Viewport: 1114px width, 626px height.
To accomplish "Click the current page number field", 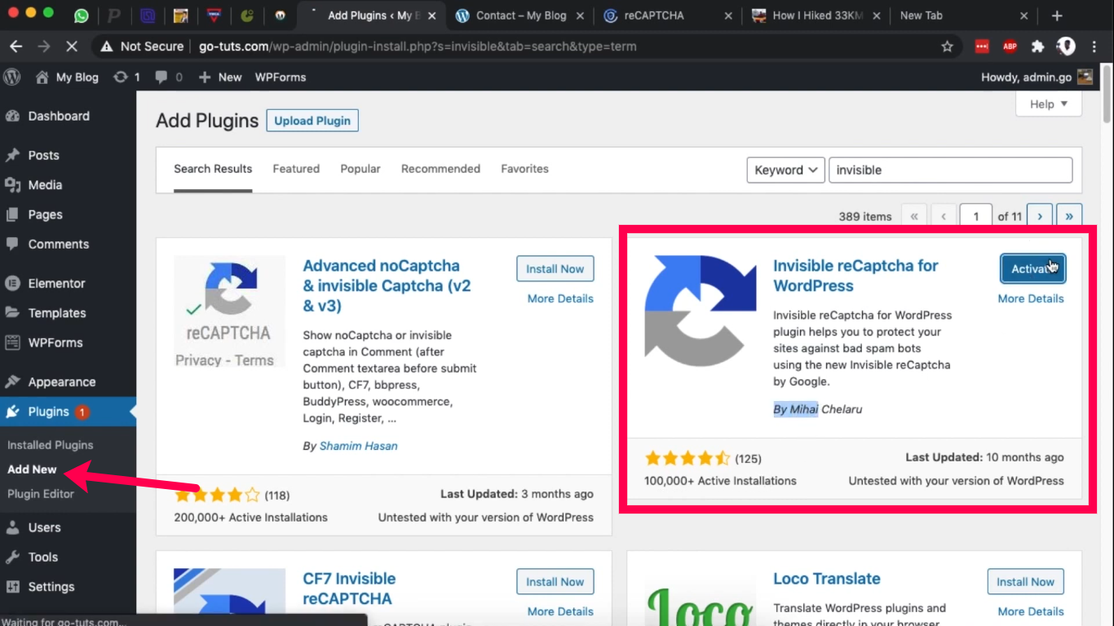I will coord(976,216).
